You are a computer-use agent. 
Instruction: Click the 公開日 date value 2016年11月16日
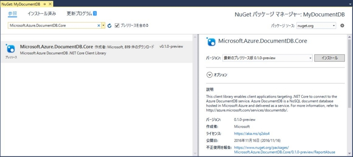tap(257, 141)
